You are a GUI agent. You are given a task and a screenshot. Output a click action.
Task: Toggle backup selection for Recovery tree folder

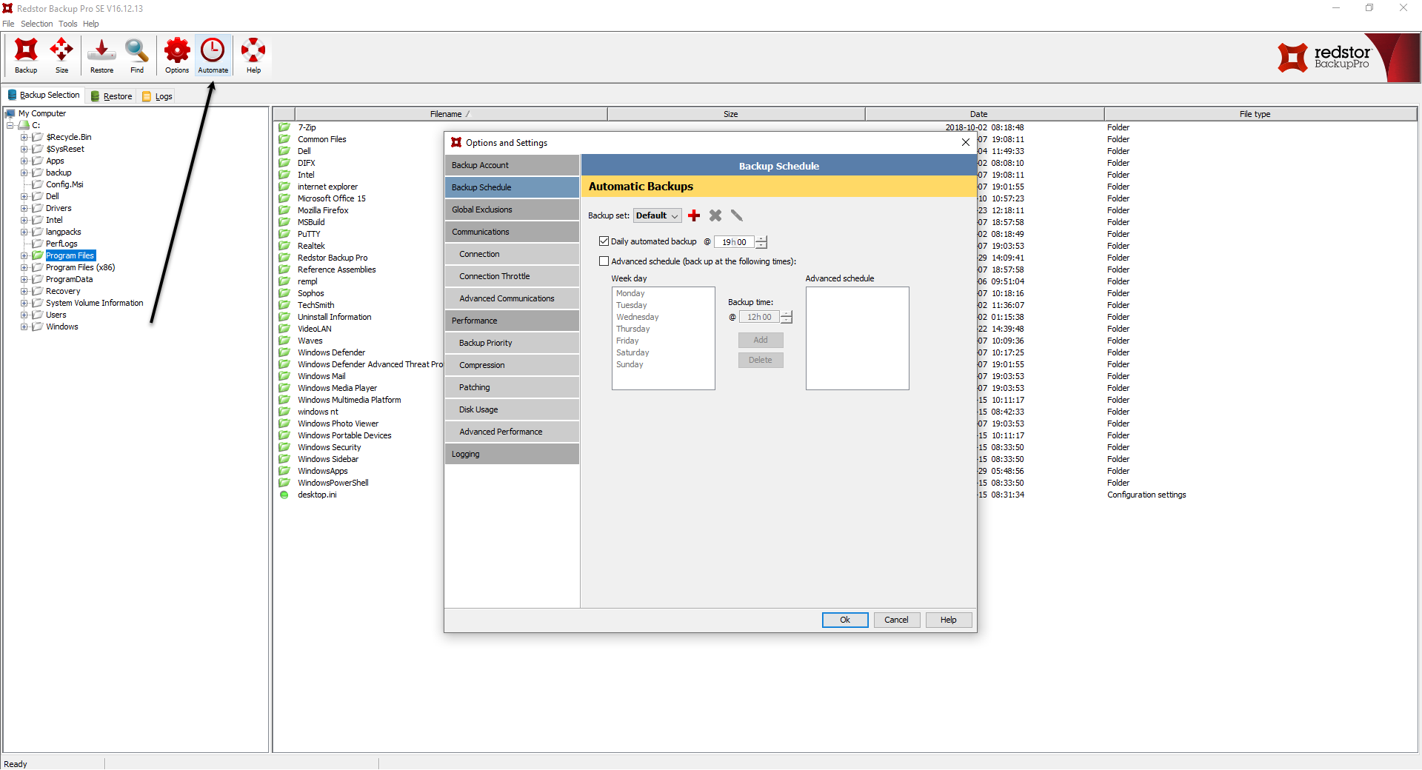click(x=37, y=291)
